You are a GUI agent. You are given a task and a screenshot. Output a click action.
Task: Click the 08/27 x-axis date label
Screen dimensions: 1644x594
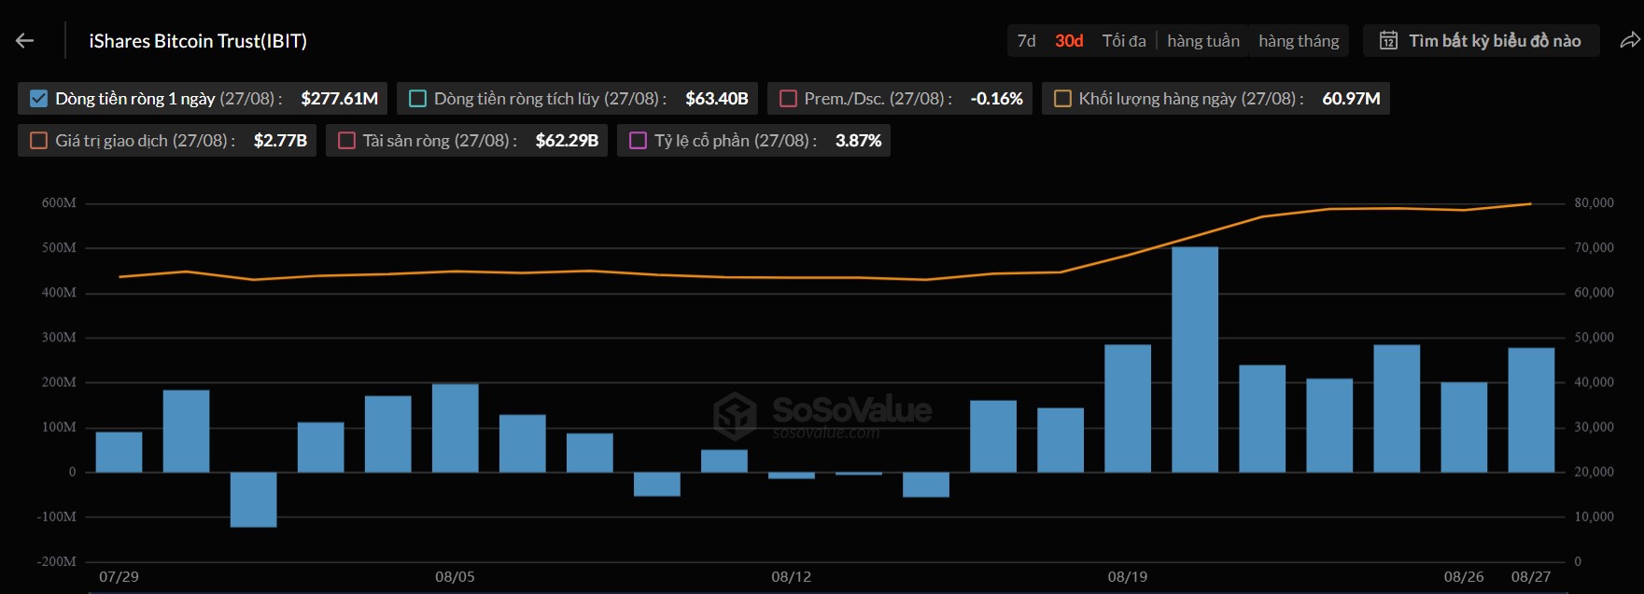pyautogui.click(x=1531, y=576)
